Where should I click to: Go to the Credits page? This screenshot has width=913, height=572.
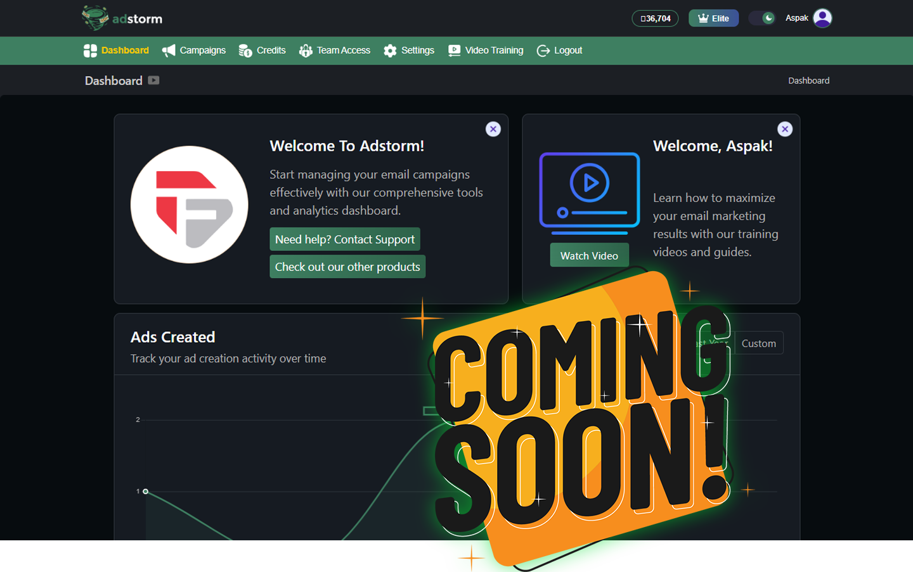[262, 51]
